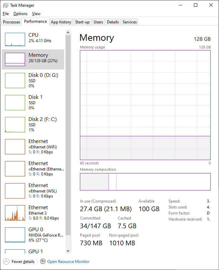Switch to the Processes tab
219x270 pixels.
click(x=12, y=22)
